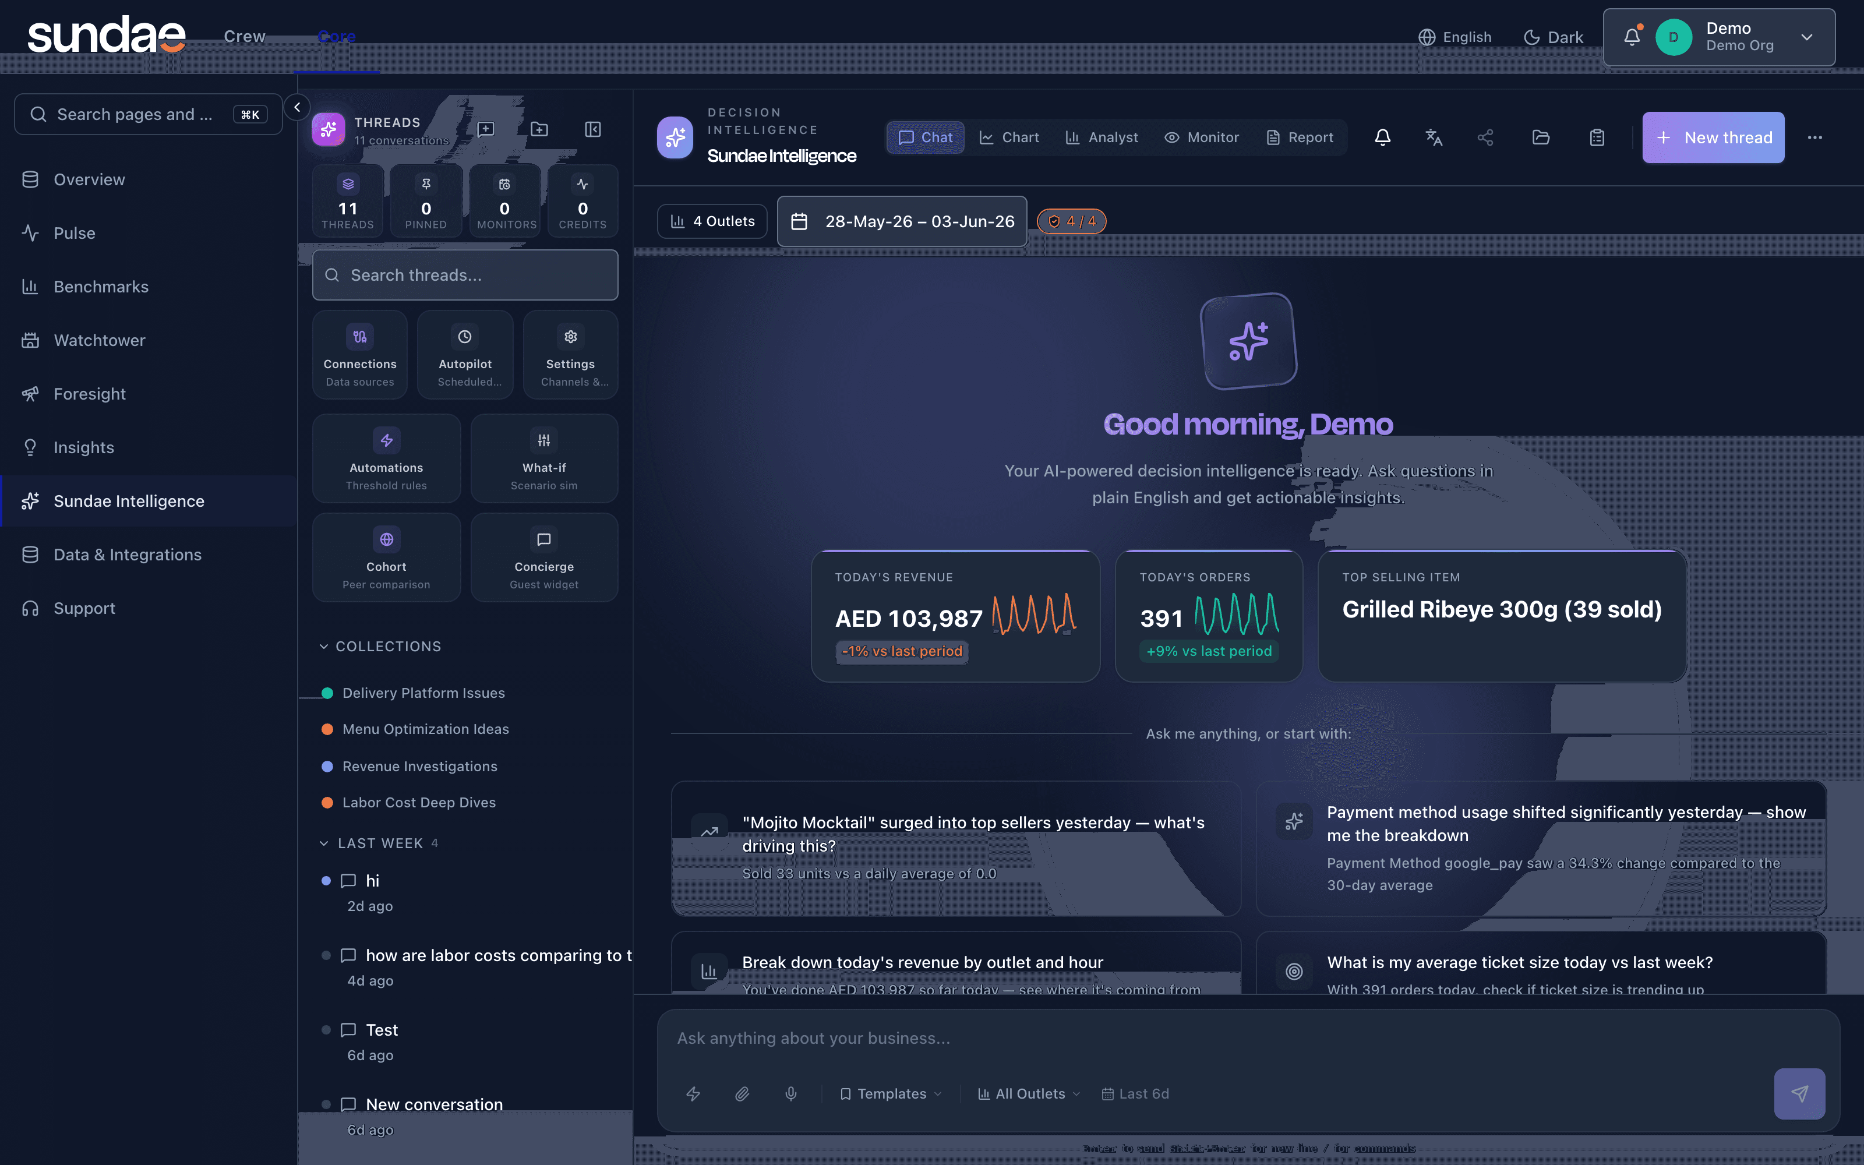Image resolution: width=1864 pixels, height=1165 pixels.
Task: Click the Search threads field
Action: point(465,275)
